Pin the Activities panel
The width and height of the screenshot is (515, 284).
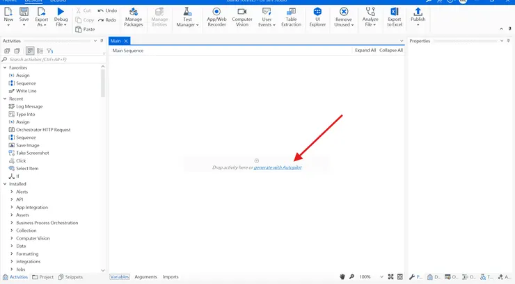click(102, 40)
